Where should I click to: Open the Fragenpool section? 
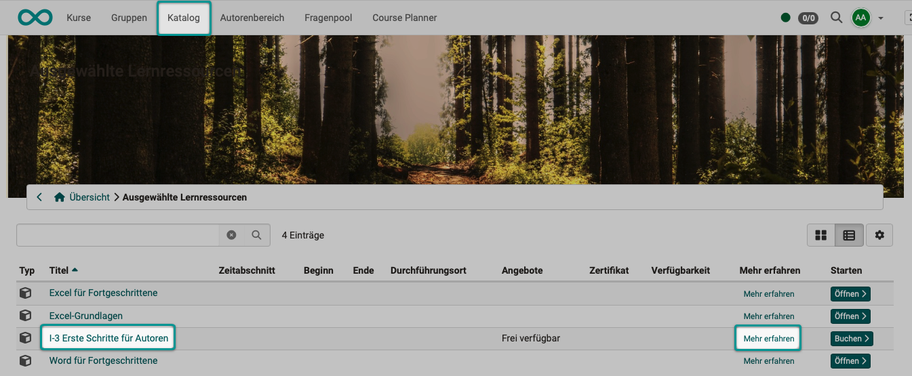pyautogui.click(x=328, y=18)
